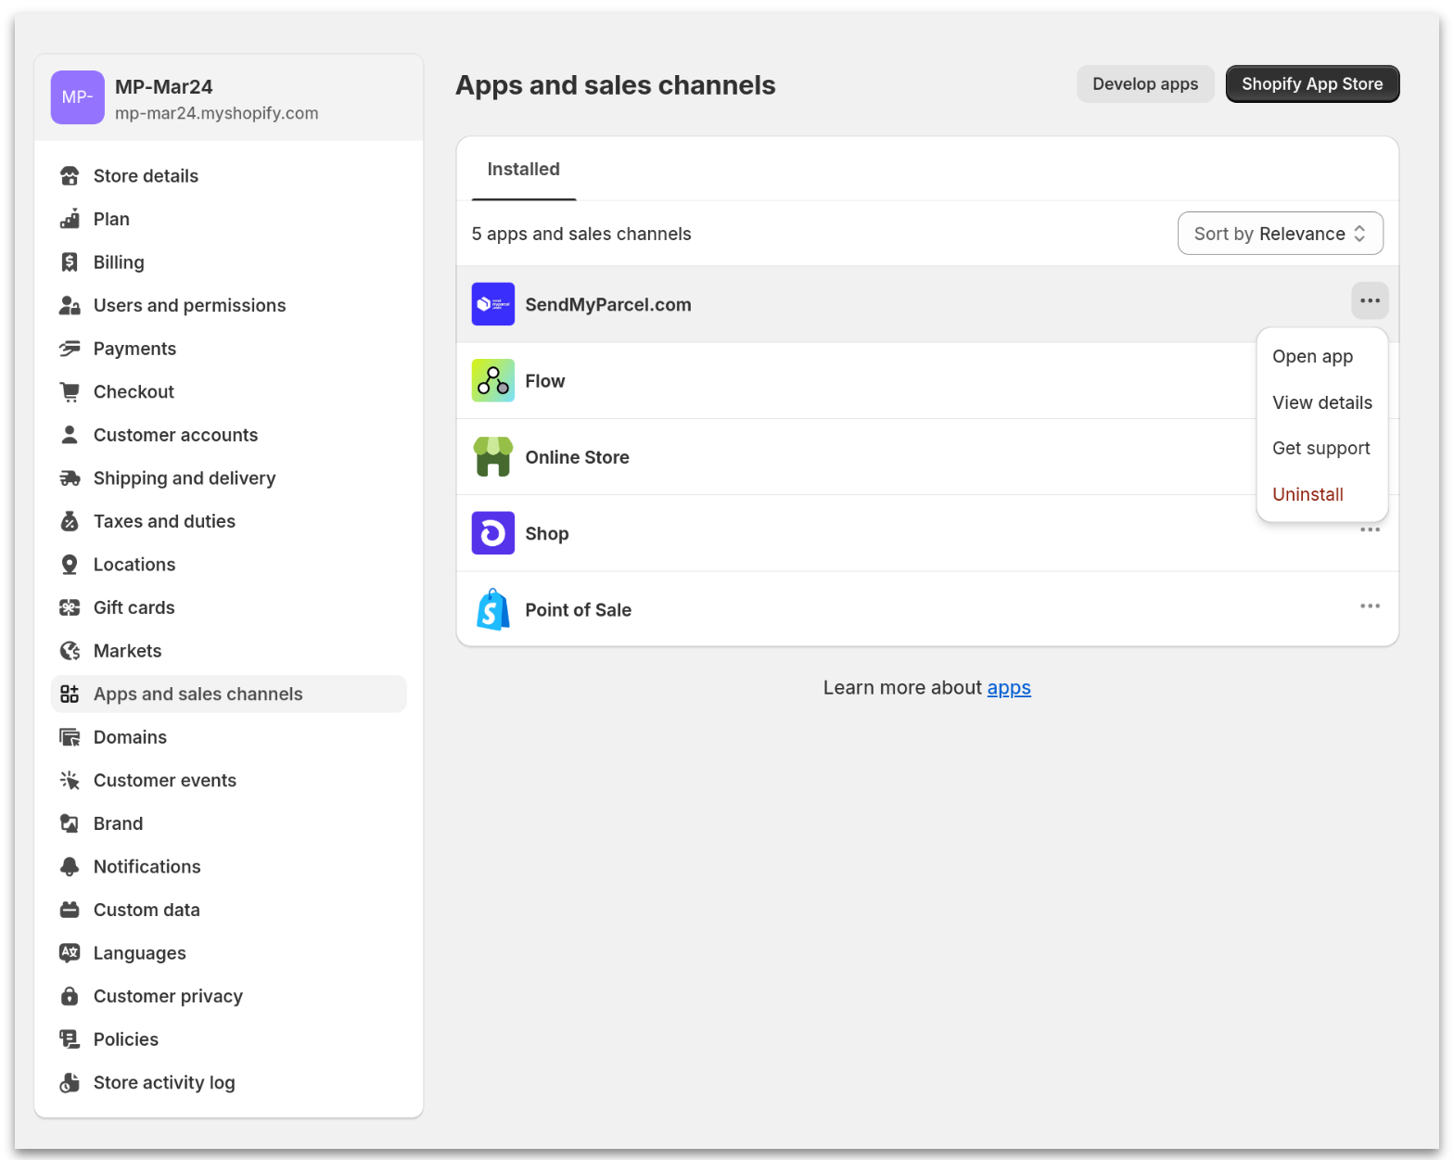
Task: Click the Point of Sale shopping bag icon
Action: pos(492,609)
